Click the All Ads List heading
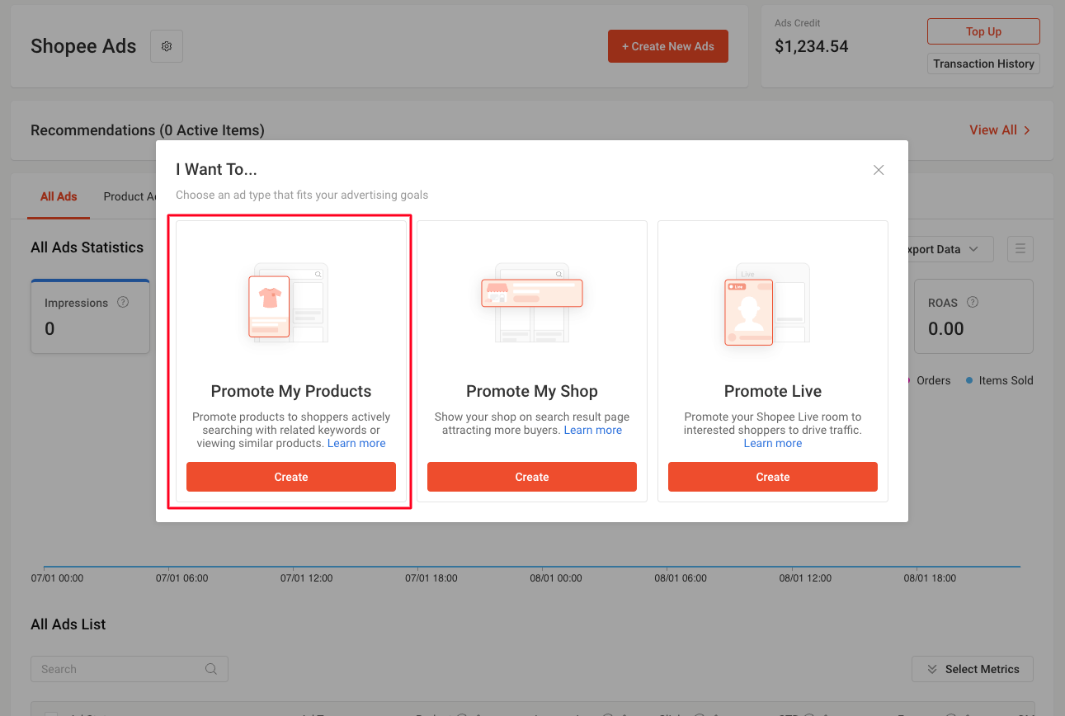The height and width of the screenshot is (716, 1065). (68, 624)
